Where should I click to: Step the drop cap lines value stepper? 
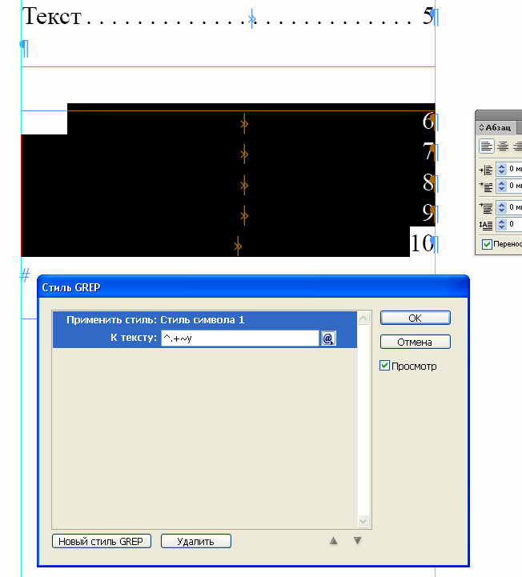501,224
